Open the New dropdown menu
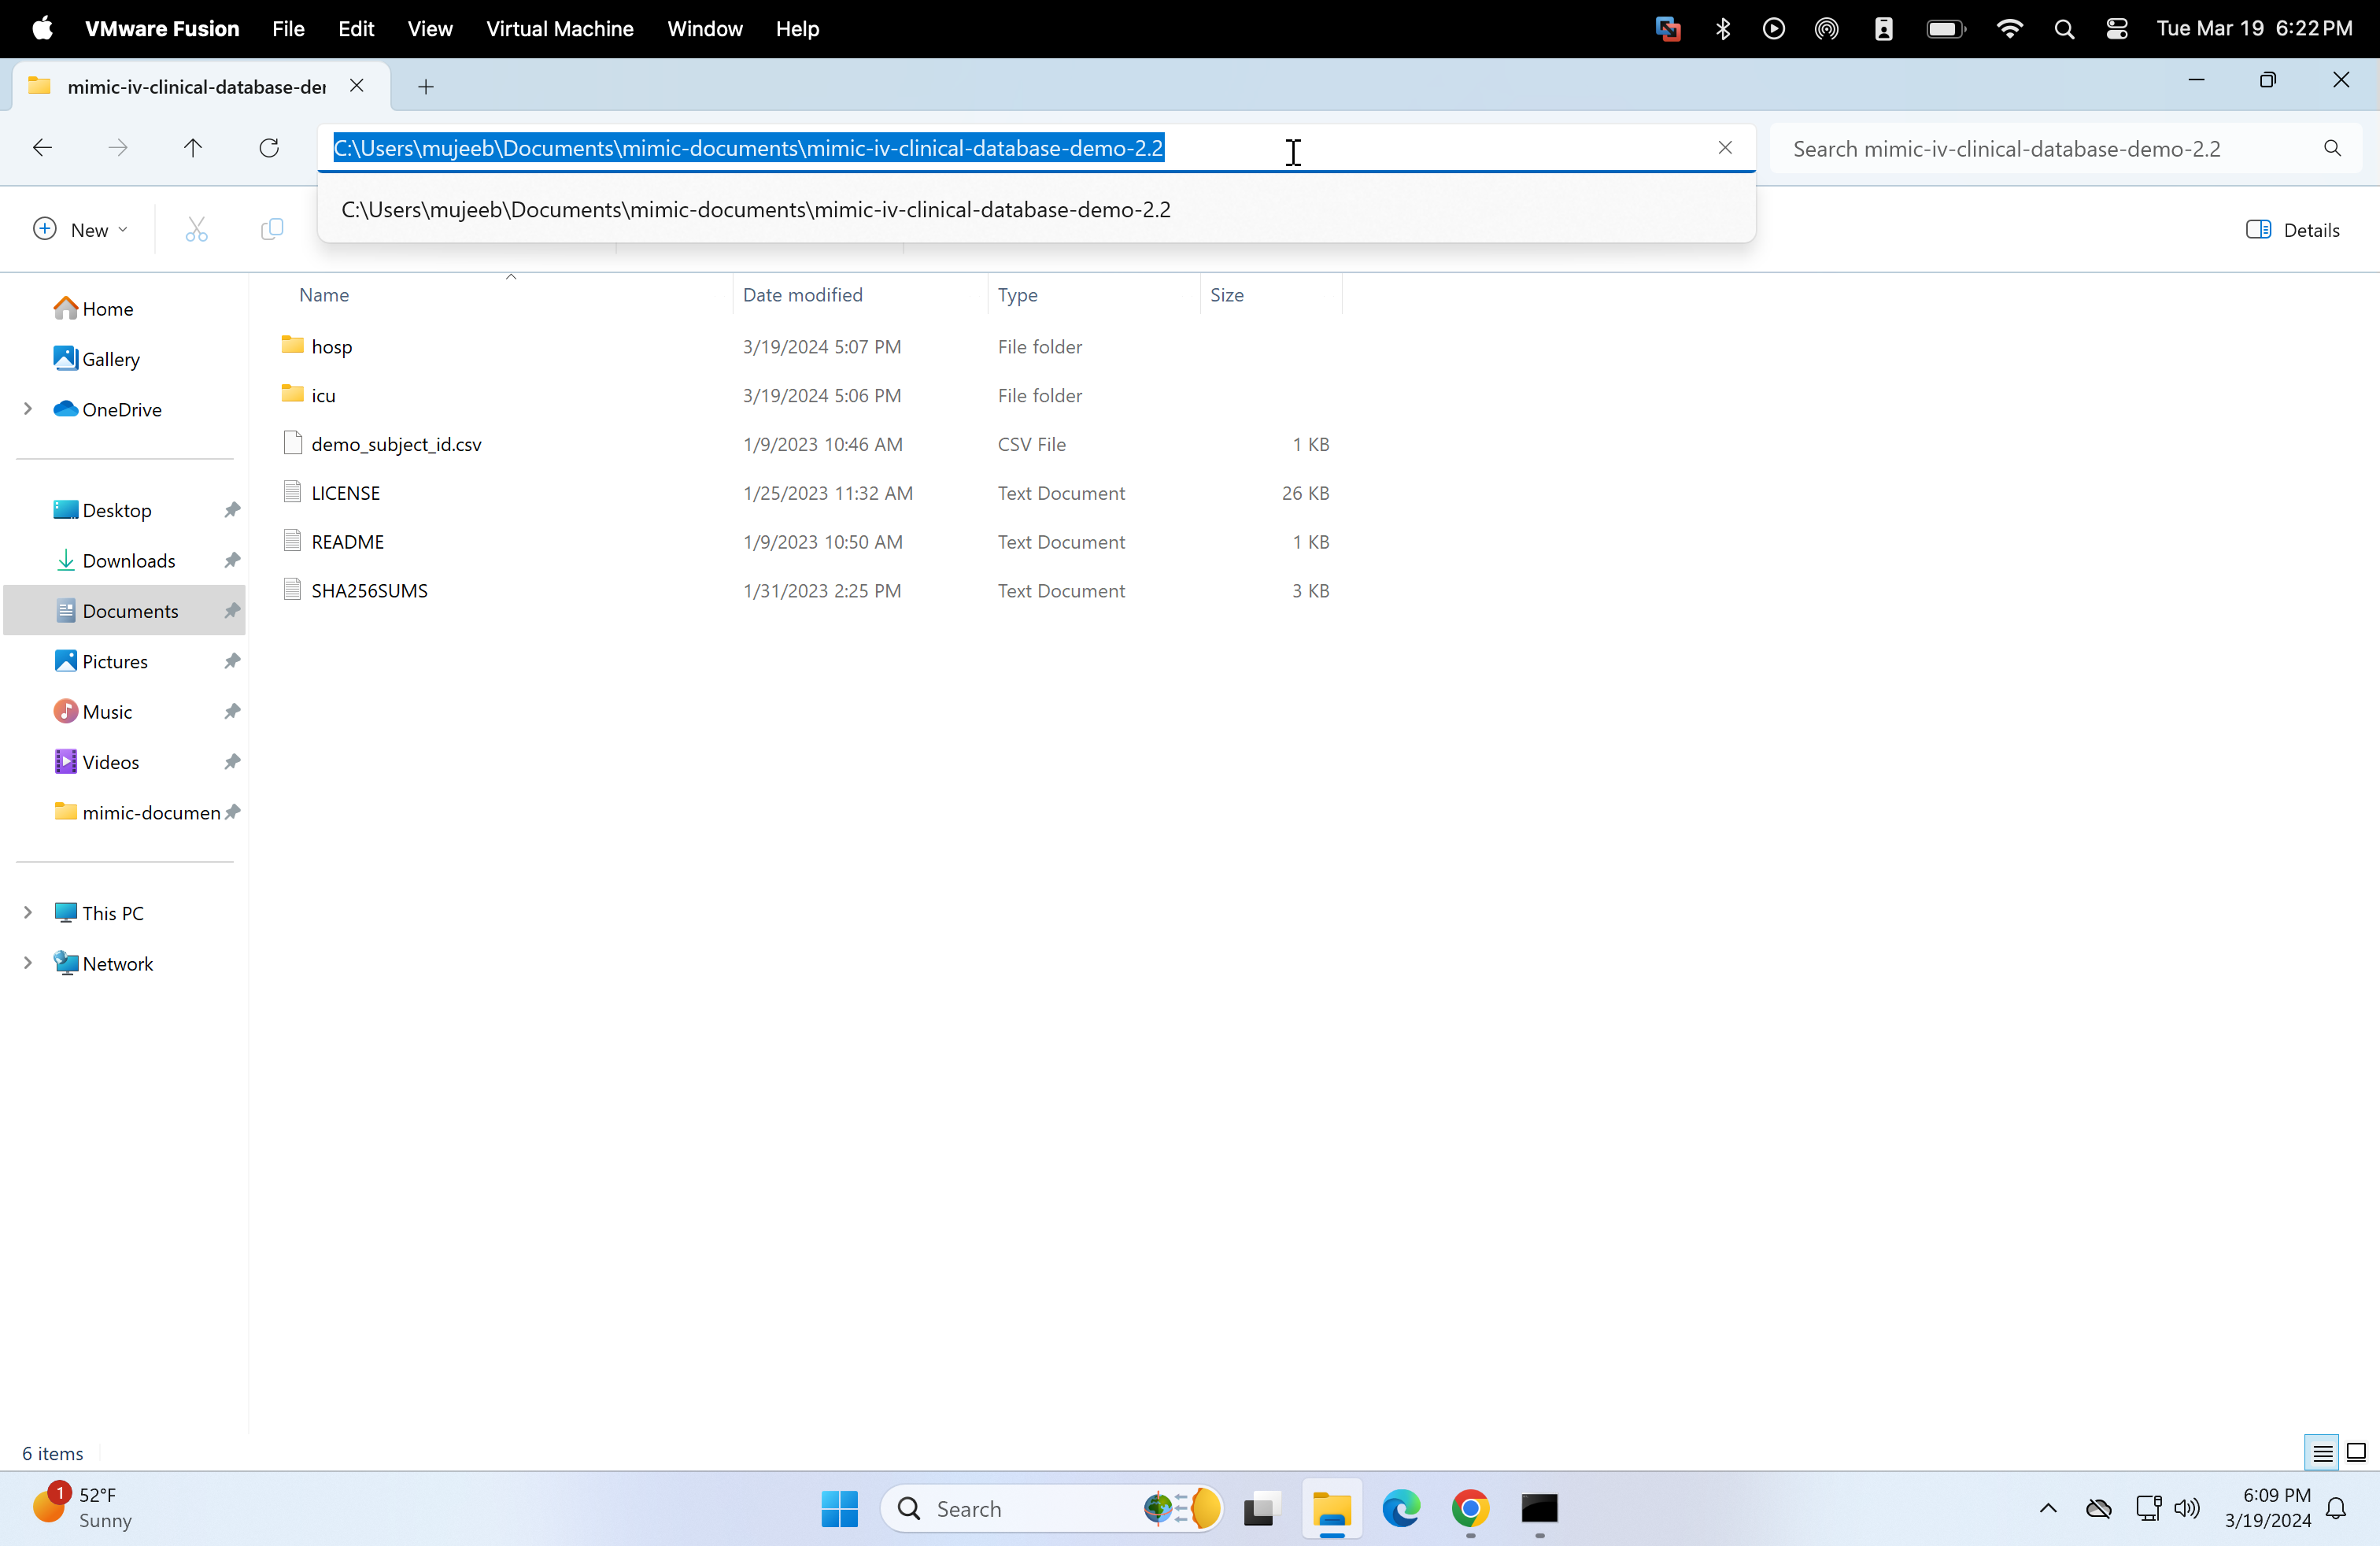This screenshot has height=1546, width=2380. point(81,230)
